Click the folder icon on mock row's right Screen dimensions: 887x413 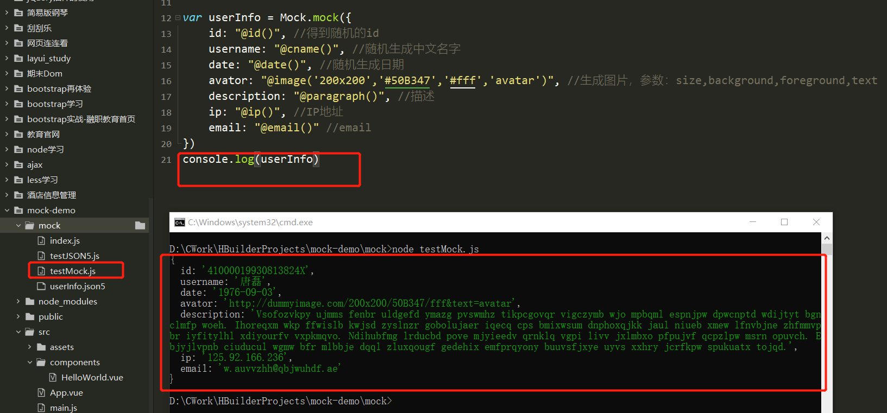(x=140, y=225)
